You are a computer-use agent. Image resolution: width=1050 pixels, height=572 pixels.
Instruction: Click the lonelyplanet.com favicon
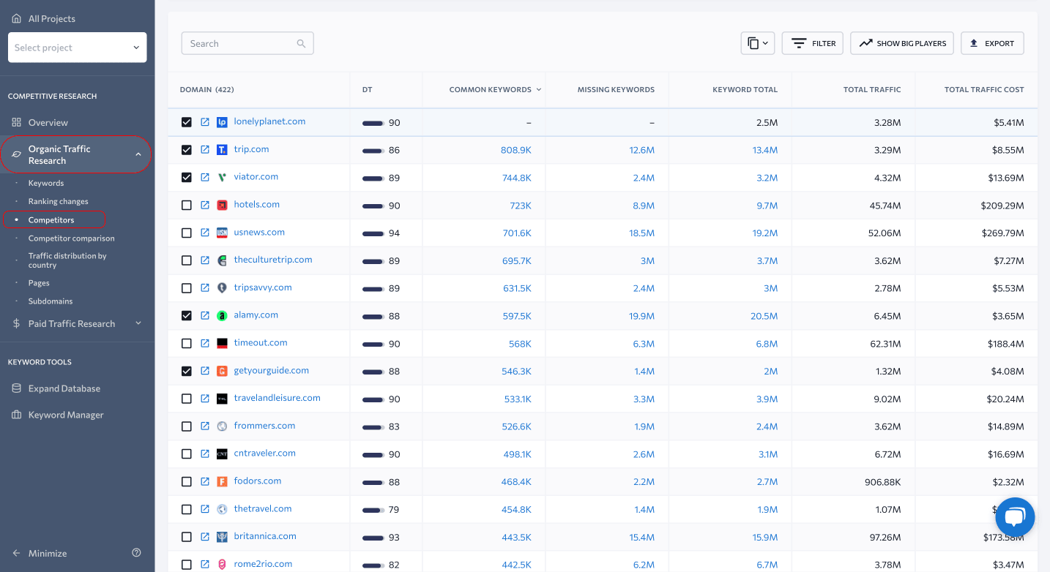(223, 122)
